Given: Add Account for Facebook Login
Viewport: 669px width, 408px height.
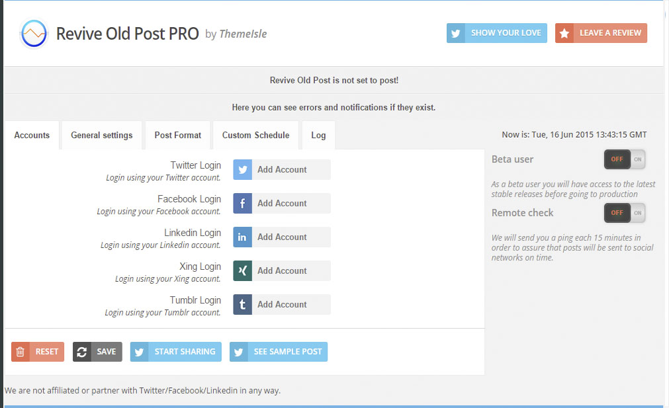Looking at the screenshot, I should 282,204.
